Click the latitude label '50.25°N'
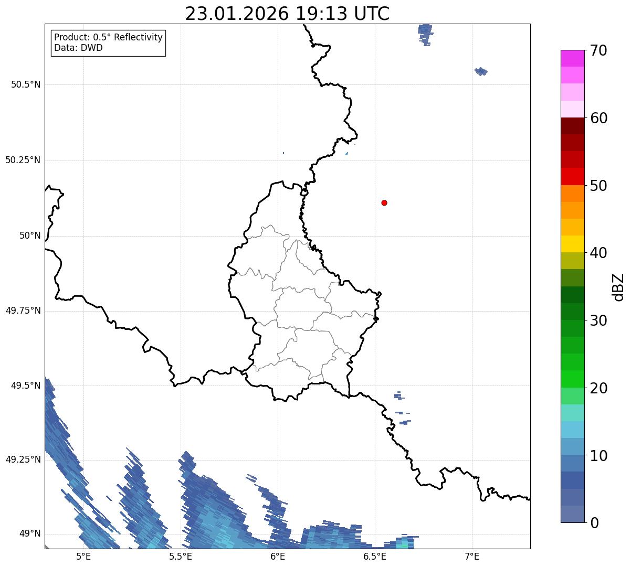 (x=23, y=160)
